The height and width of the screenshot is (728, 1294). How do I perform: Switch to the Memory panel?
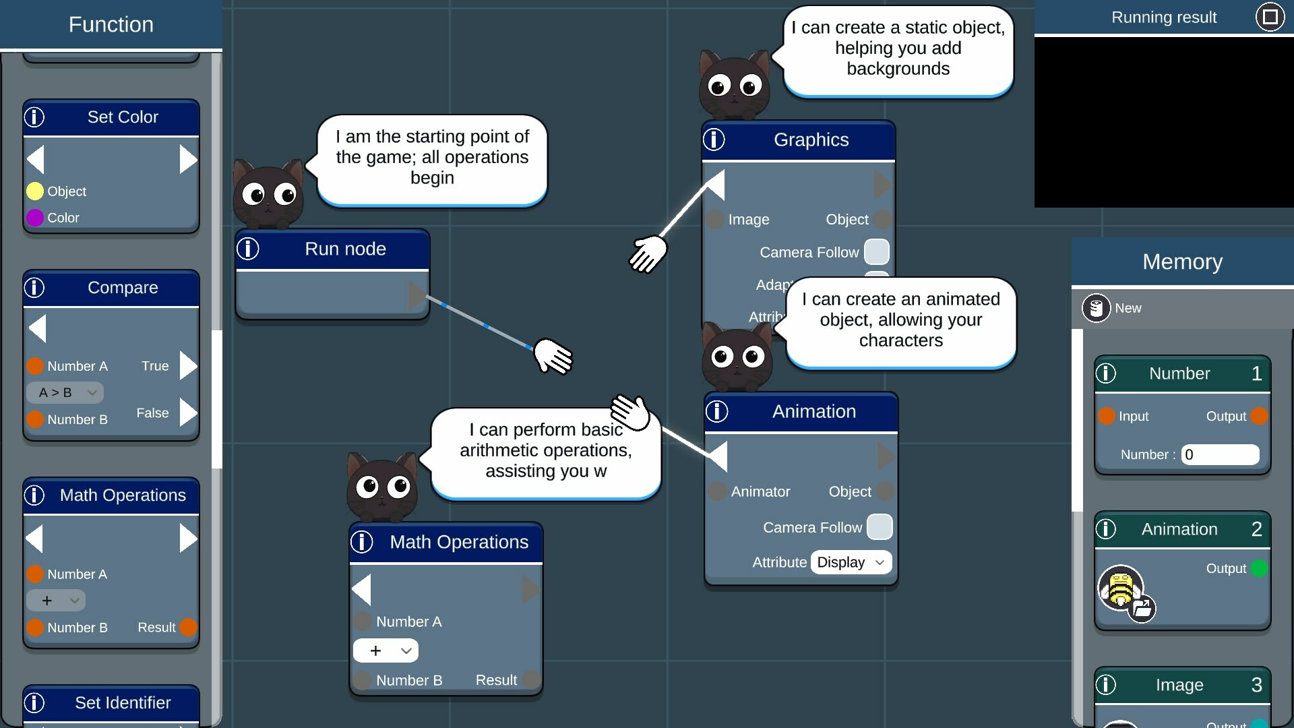tap(1182, 262)
